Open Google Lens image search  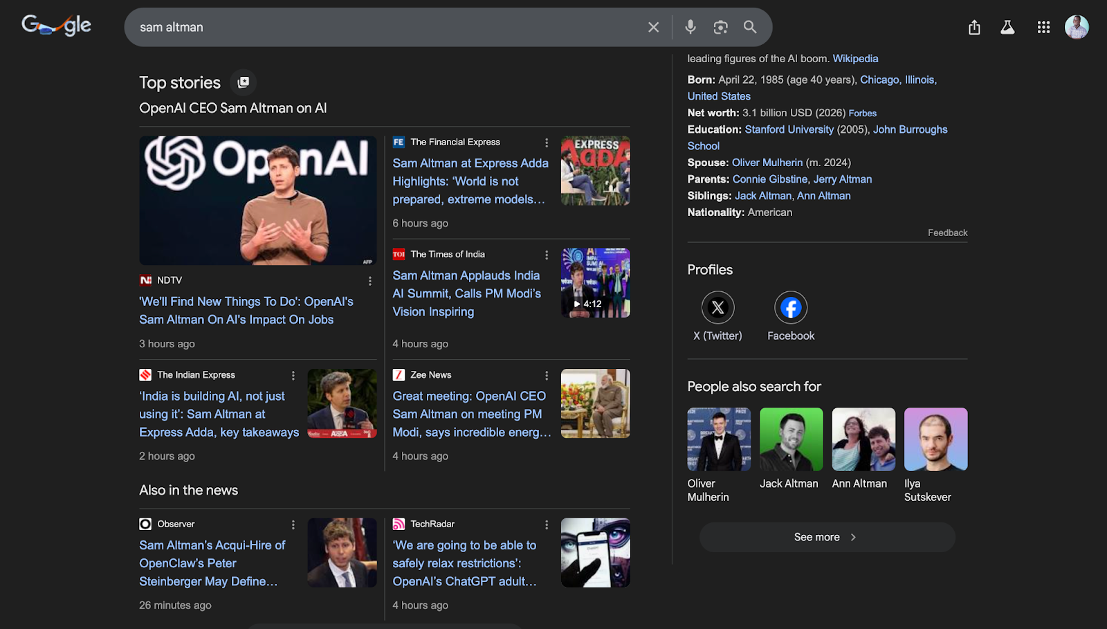tap(720, 27)
